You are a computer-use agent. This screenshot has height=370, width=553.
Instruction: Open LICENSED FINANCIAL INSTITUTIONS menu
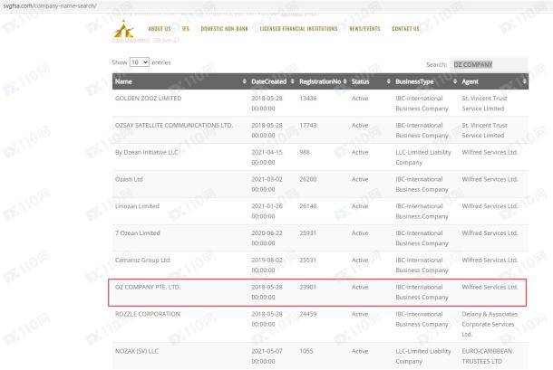(299, 29)
